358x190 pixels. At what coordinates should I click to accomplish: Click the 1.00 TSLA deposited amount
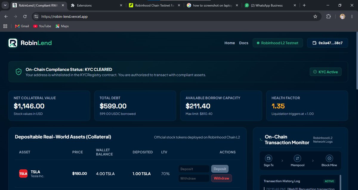(x=141, y=174)
